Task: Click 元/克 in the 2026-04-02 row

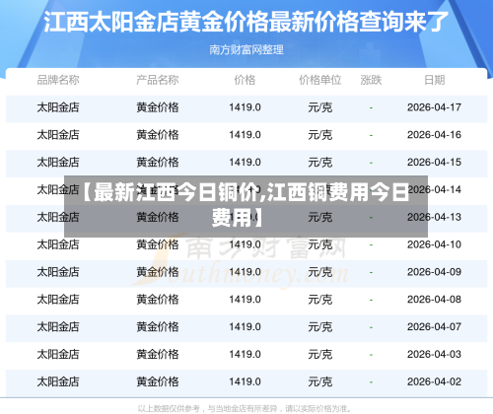Action: coord(320,381)
